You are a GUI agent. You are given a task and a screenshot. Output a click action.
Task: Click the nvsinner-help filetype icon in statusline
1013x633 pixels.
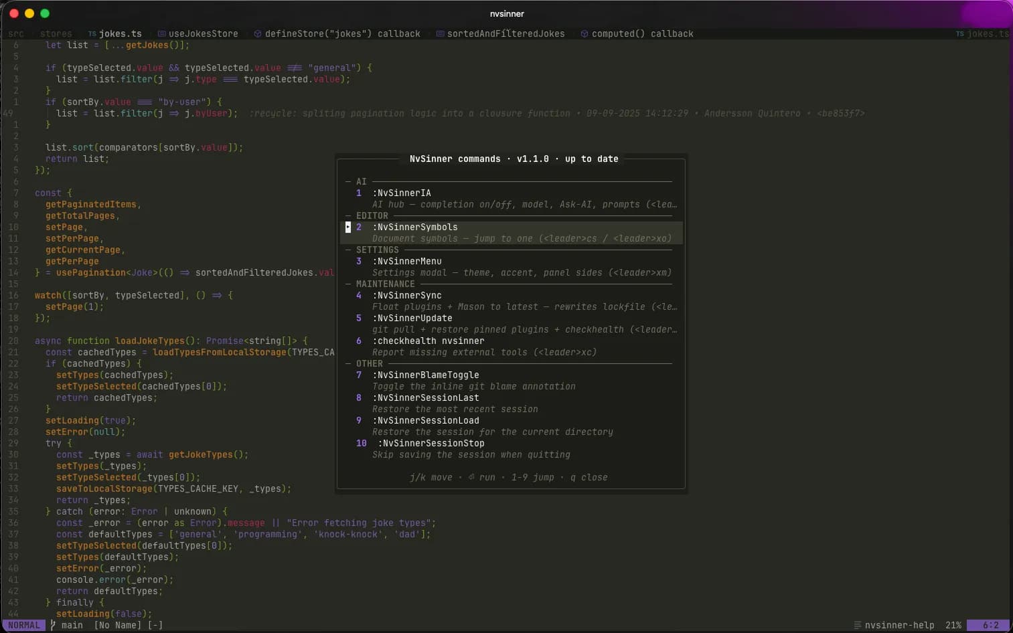(x=857, y=625)
